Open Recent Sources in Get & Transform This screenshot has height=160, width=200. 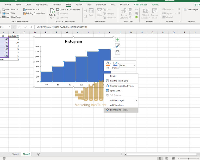point(31,10)
